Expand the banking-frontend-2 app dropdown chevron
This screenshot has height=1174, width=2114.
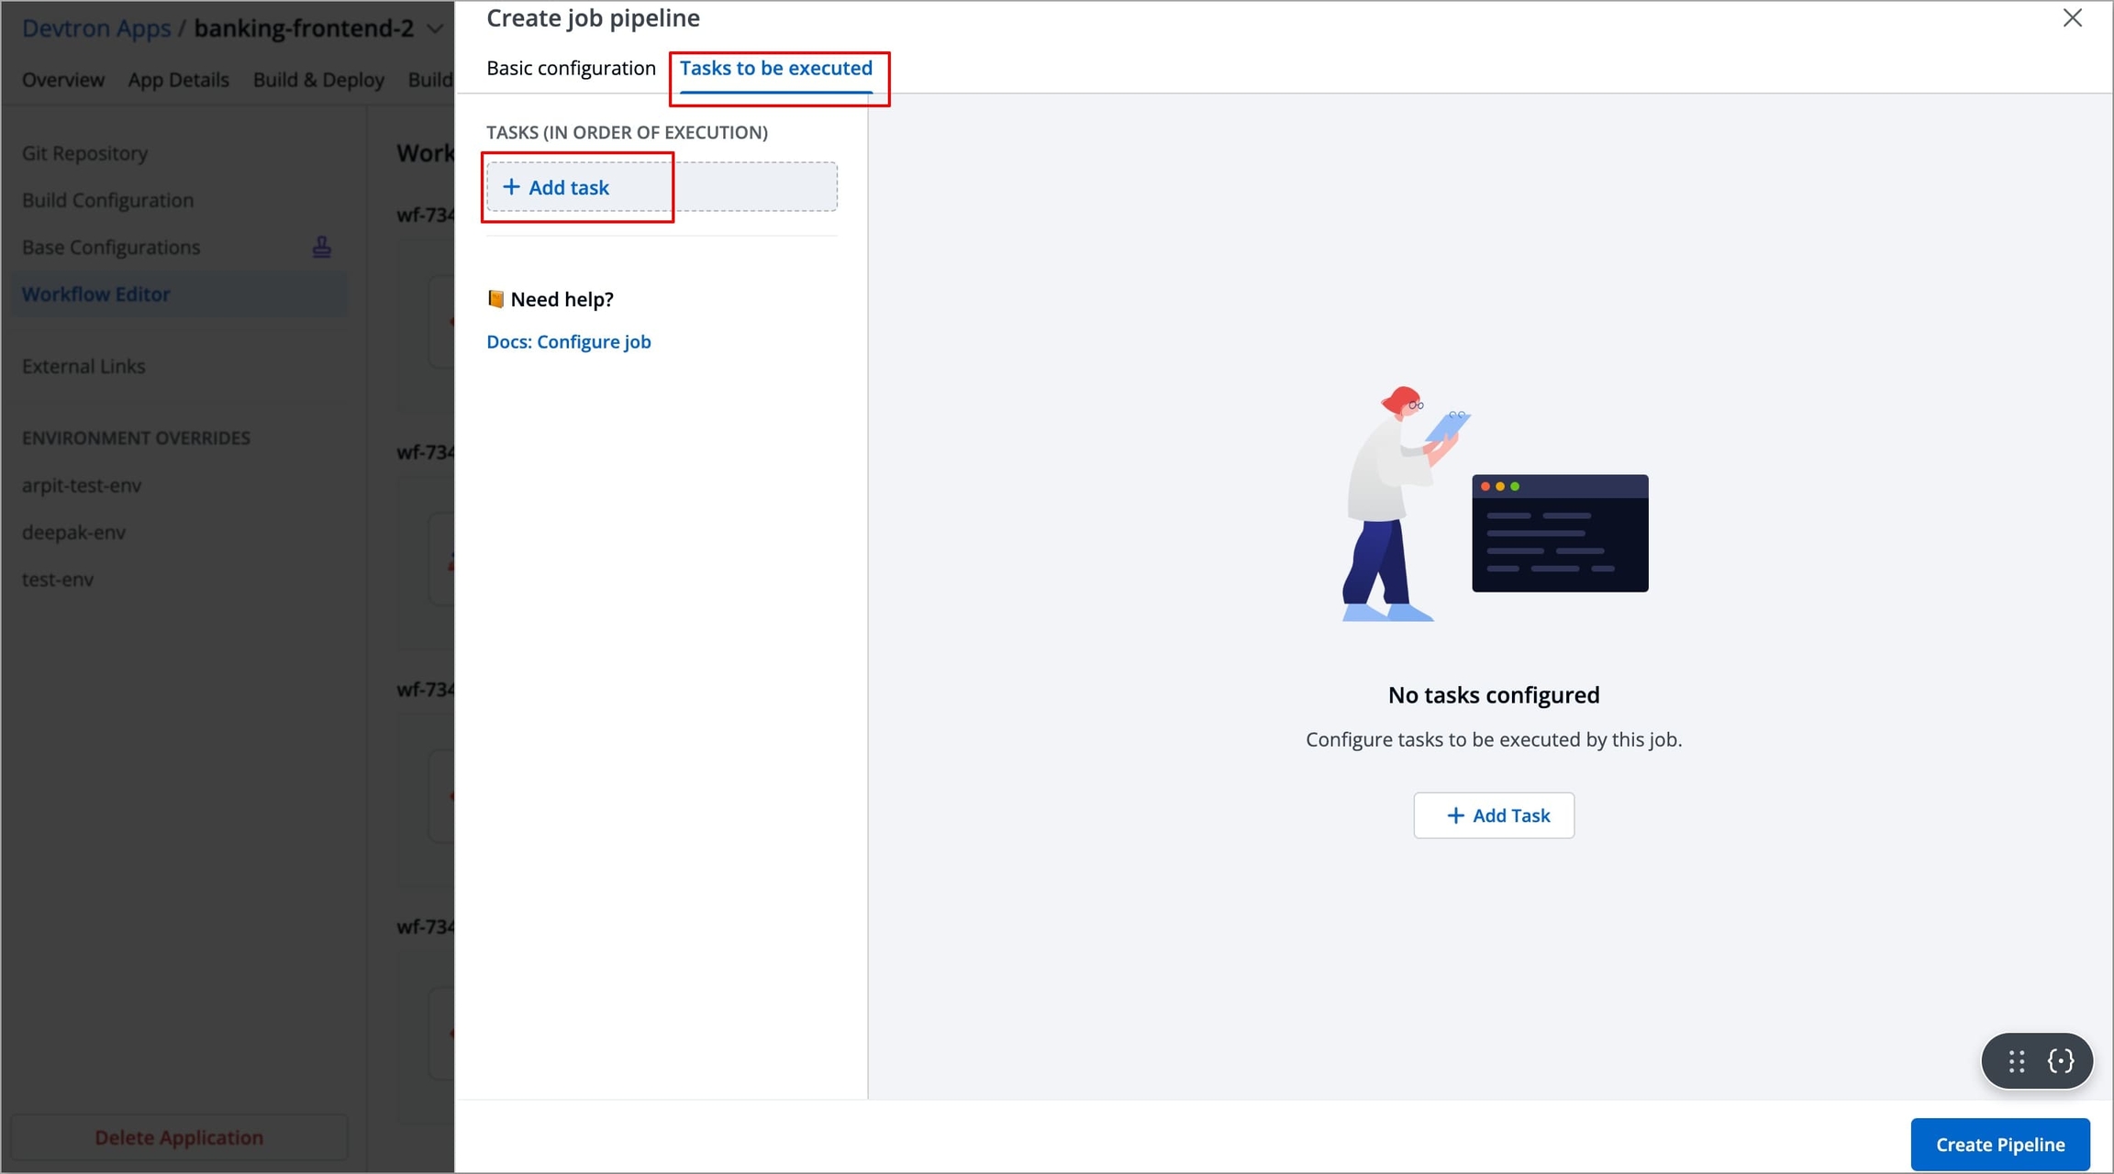click(x=436, y=28)
